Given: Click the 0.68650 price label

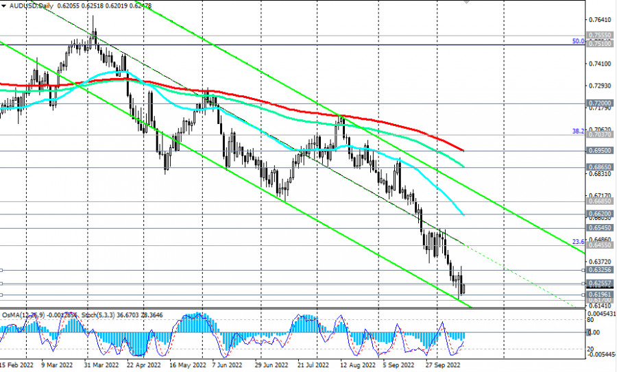Looking at the screenshot, I should coord(599,166).
